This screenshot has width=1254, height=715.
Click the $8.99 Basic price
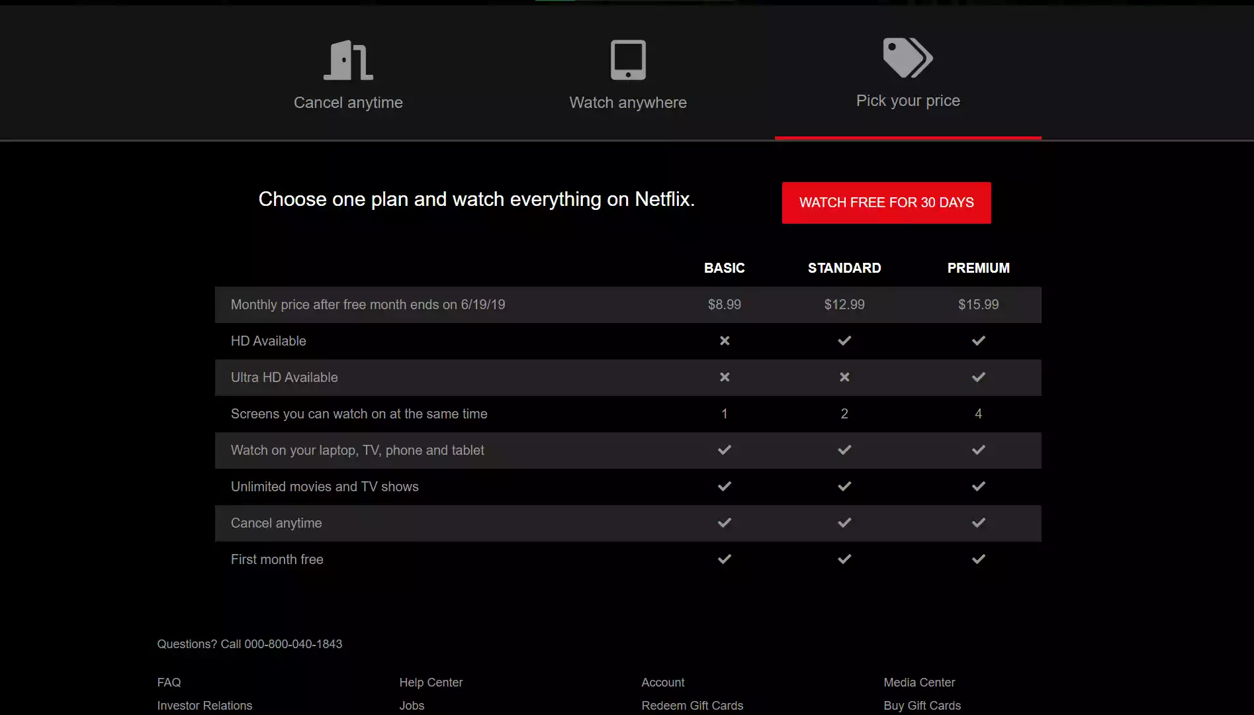725,305
